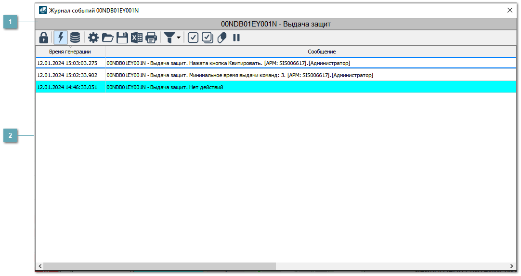
Task: Acknowledge the selected event with single checkmark
Action: coord(193,38)
